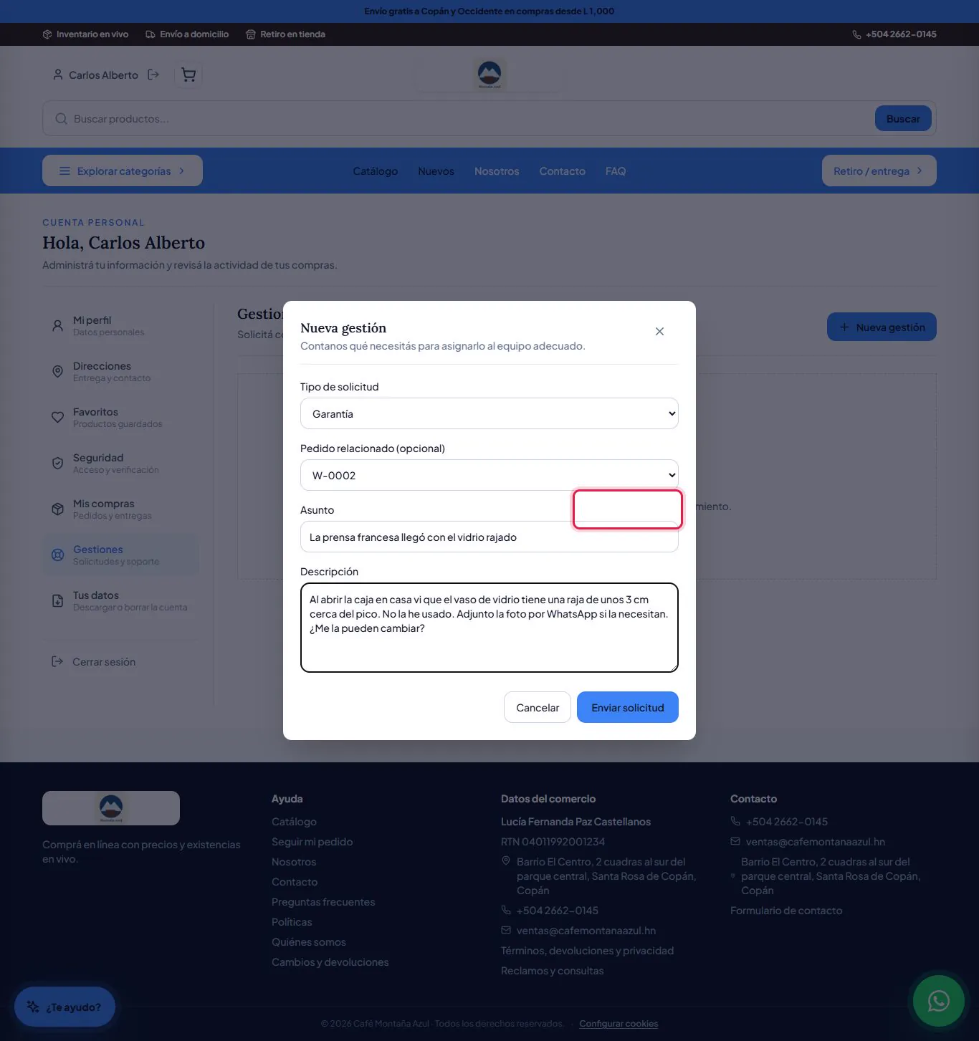Viewport: 979px width, 1041px height.
Task: Open the Tipo de solicitud dropdown
Action: (489, 413)
